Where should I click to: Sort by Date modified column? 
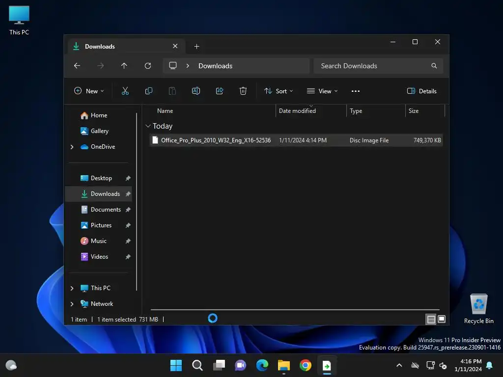point(311,111)
